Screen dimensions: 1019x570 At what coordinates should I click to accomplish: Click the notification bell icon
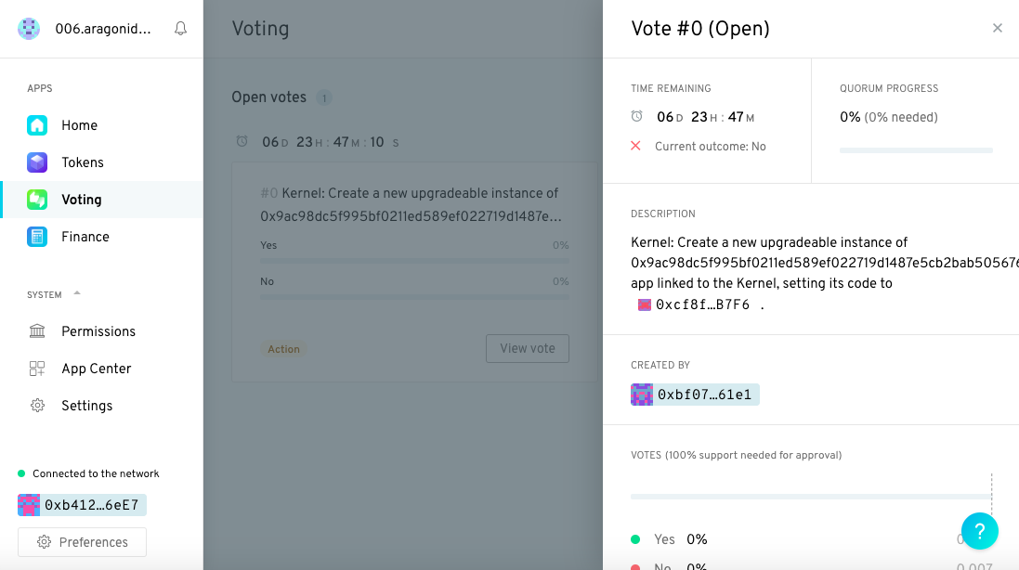(x=181, y=29)
